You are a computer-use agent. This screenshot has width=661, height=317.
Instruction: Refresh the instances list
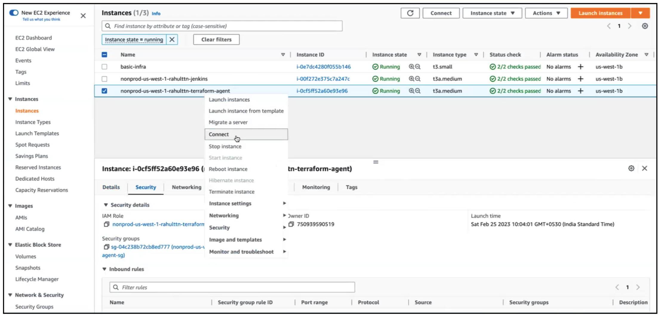coord(410,13)
